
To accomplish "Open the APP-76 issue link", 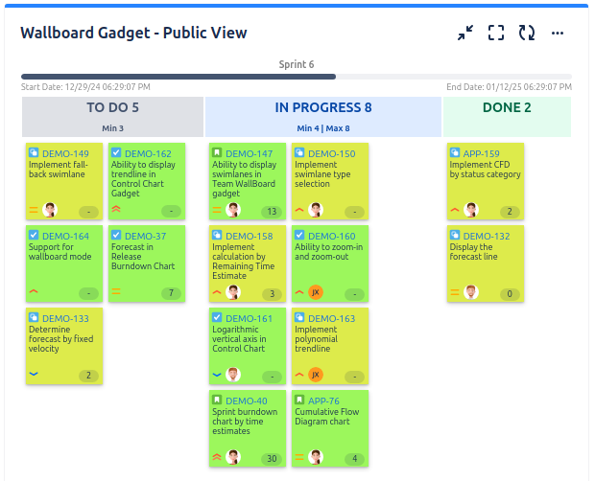I will tap(323, 401).
